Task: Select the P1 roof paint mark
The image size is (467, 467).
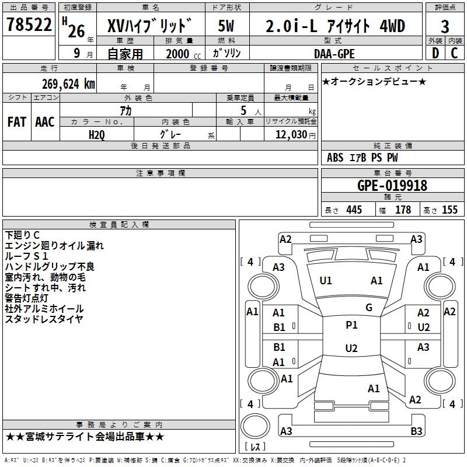Action: point(351,325)
